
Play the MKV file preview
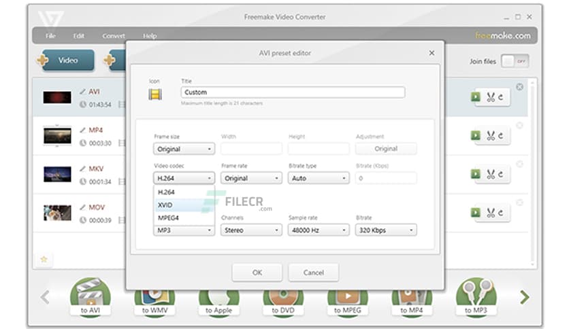[x=475, y=174]
